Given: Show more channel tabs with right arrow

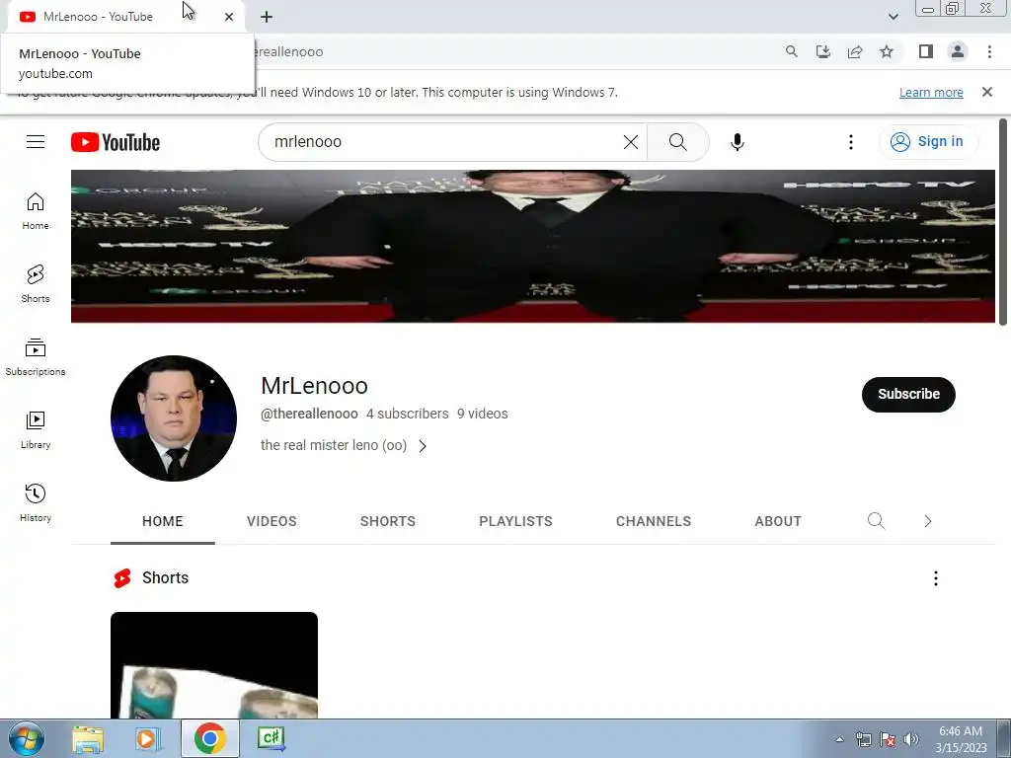Looking at the screenshot, I should coord(927,521).
